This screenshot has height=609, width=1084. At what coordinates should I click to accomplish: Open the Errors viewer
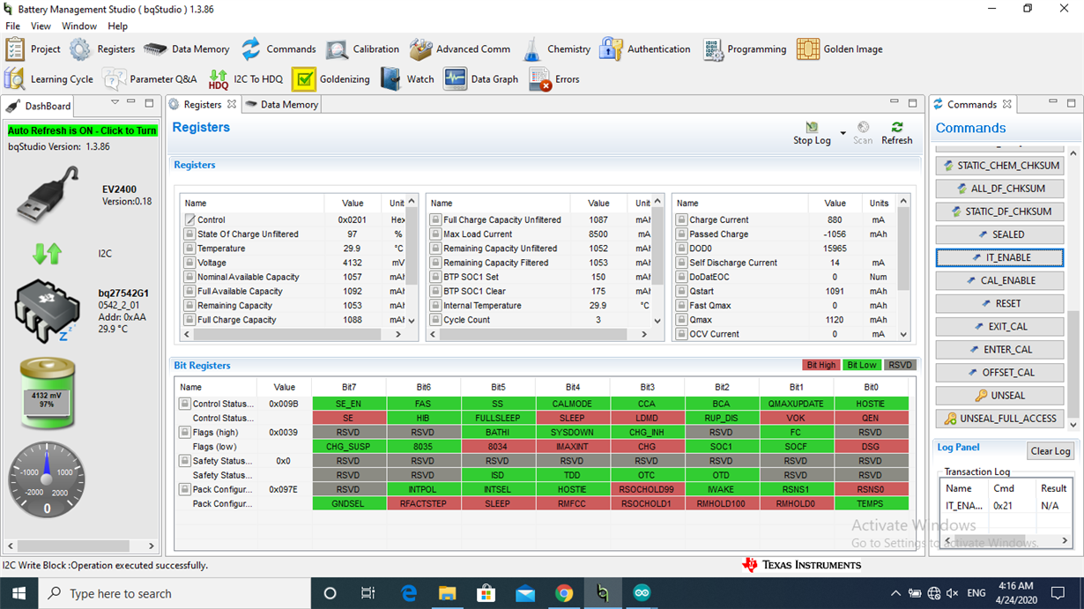coord(554,79)
